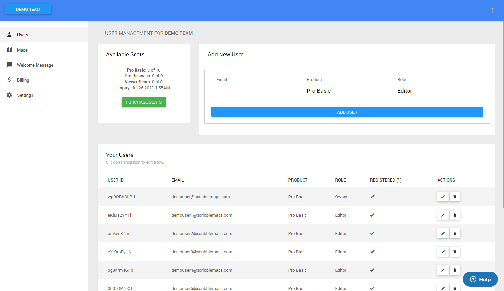The width and height of the screenshot is (504, 291).
Task: Delete user demouser1@scribblemaps.com with trash icon
Action: 454,215
